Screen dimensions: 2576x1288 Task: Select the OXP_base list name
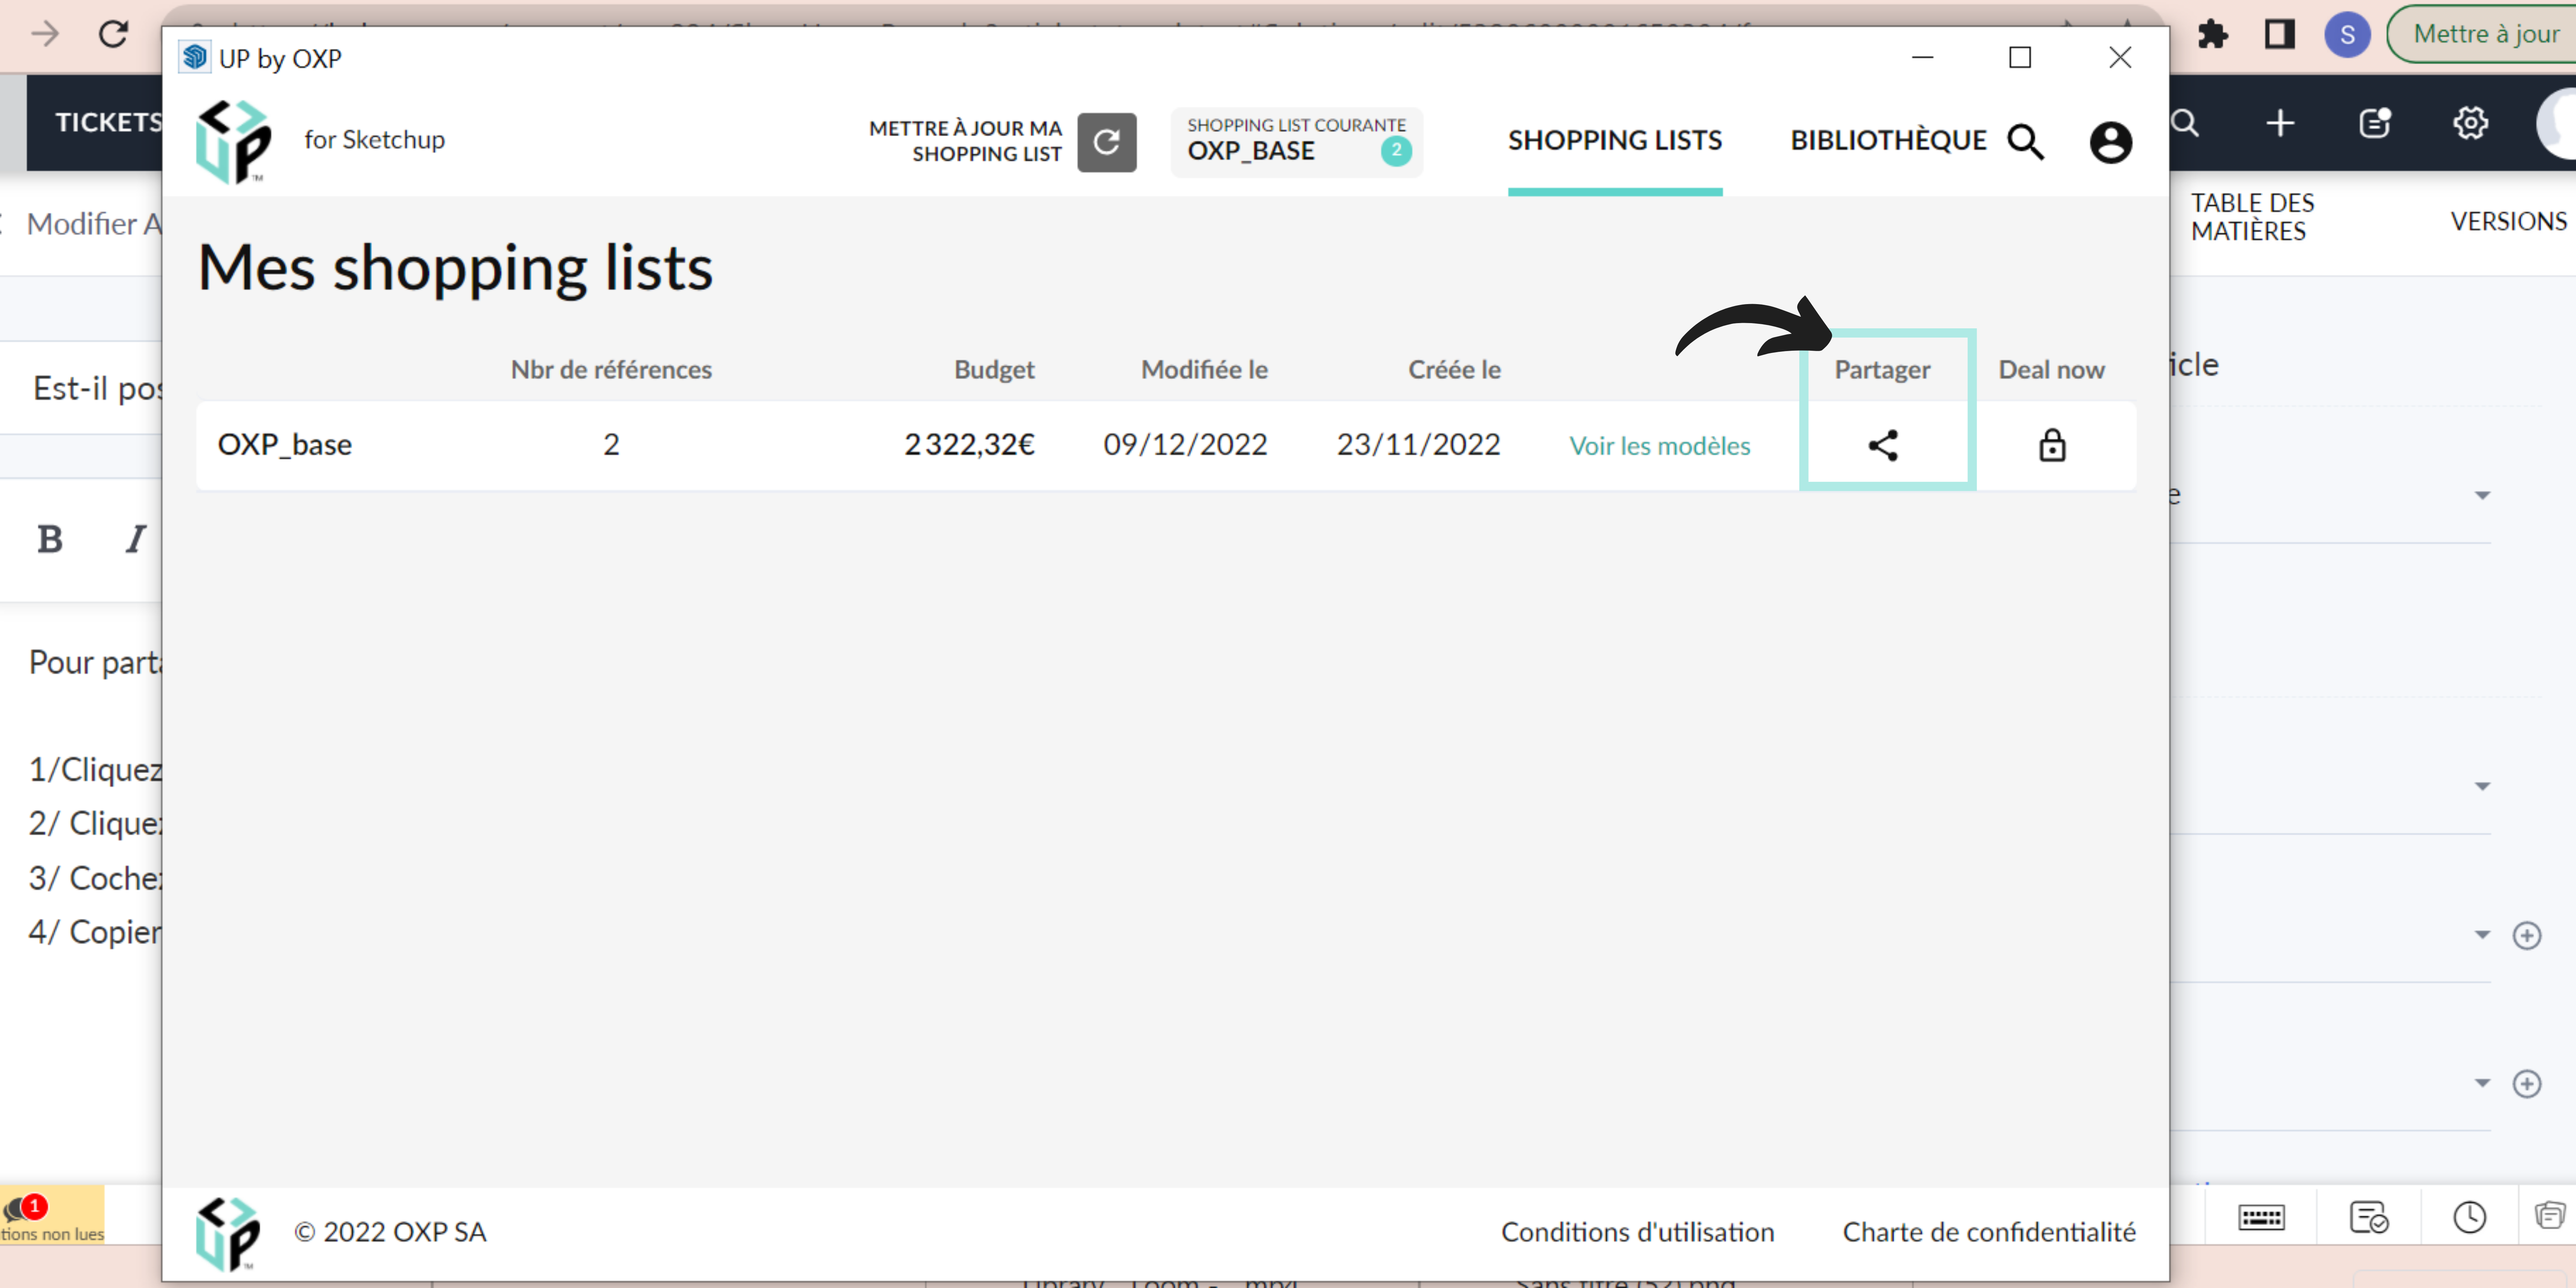pyautogui.click(x=285, y=445)
